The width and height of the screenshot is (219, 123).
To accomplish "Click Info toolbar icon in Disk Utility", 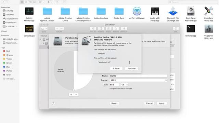I will [176, 29].
